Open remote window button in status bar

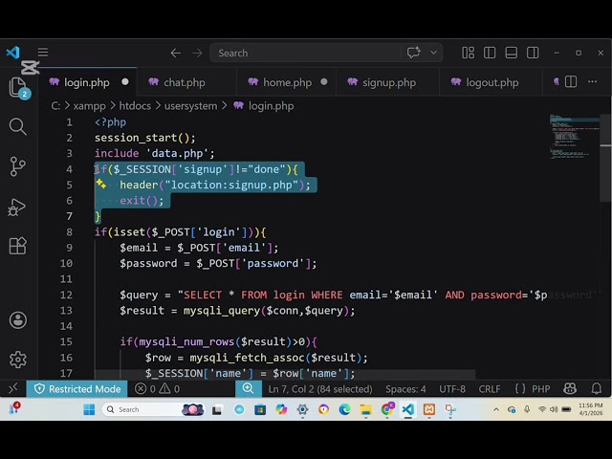12,388
